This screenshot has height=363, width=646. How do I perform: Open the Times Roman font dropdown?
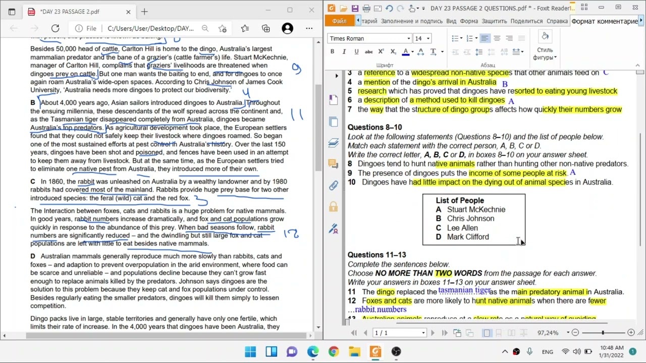409,38
